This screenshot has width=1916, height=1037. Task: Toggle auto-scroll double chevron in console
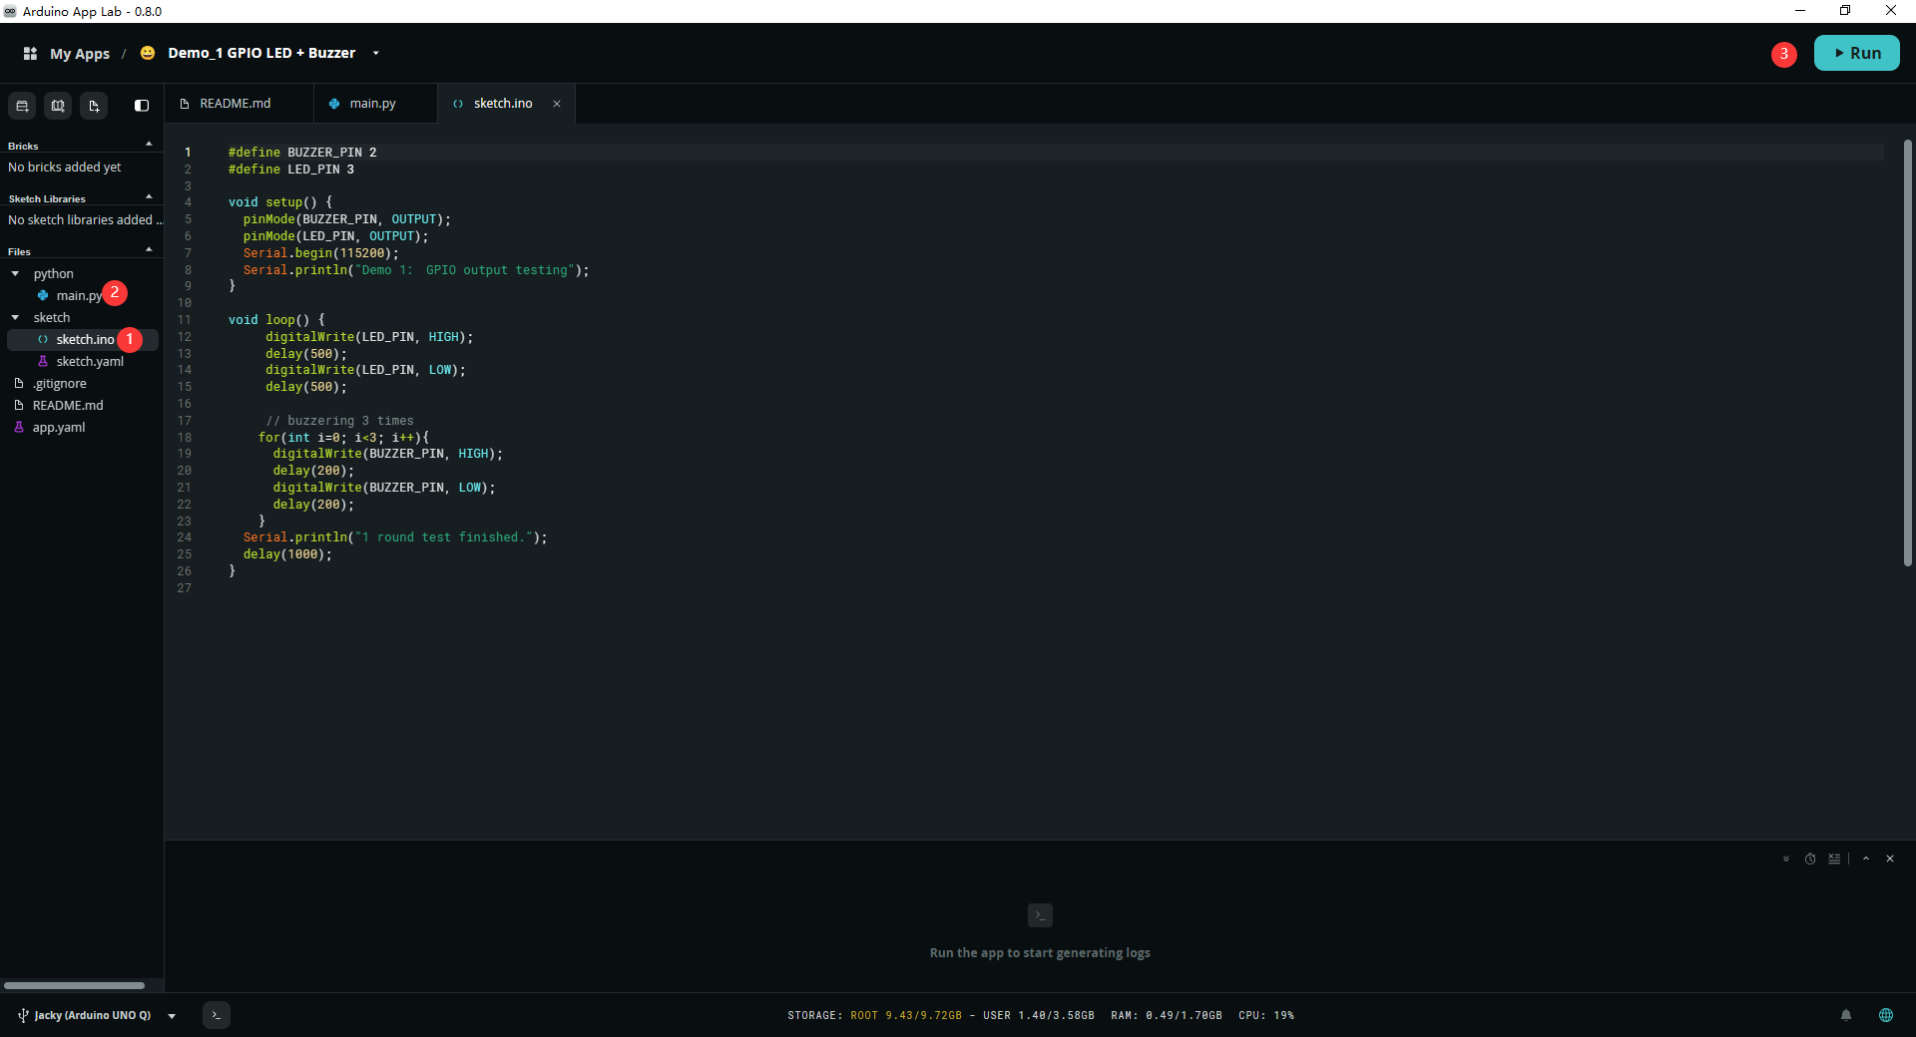(1786, 859)
